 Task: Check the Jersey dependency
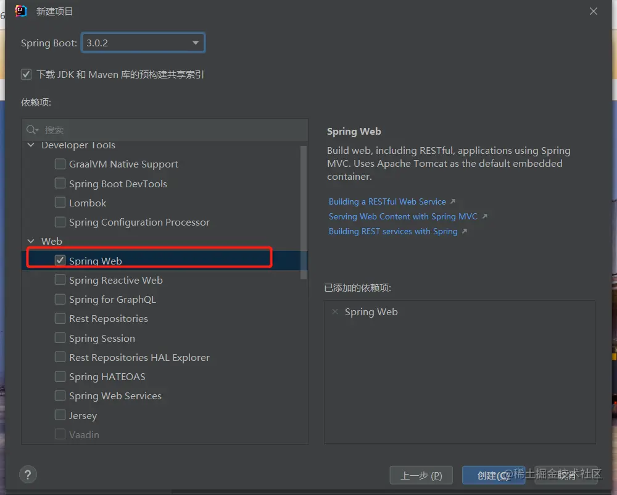pos(60,415)
